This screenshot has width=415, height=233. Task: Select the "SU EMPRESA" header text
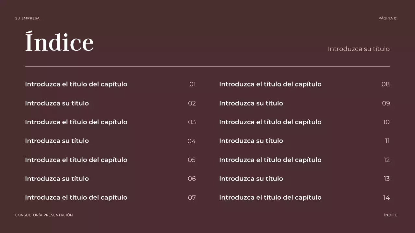[27, 18]
